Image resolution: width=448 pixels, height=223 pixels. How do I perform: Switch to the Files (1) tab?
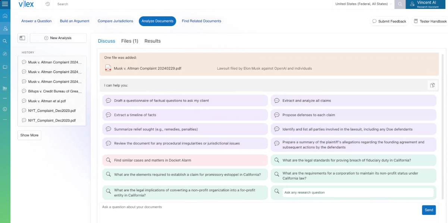point(130,41)
